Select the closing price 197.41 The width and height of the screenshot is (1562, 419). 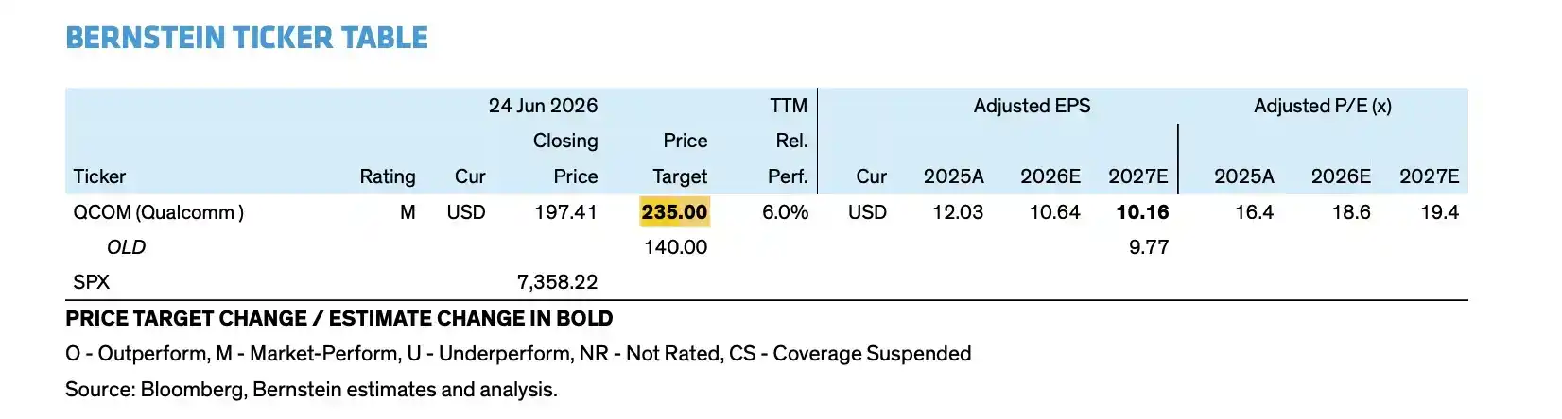tap(565, 212)
